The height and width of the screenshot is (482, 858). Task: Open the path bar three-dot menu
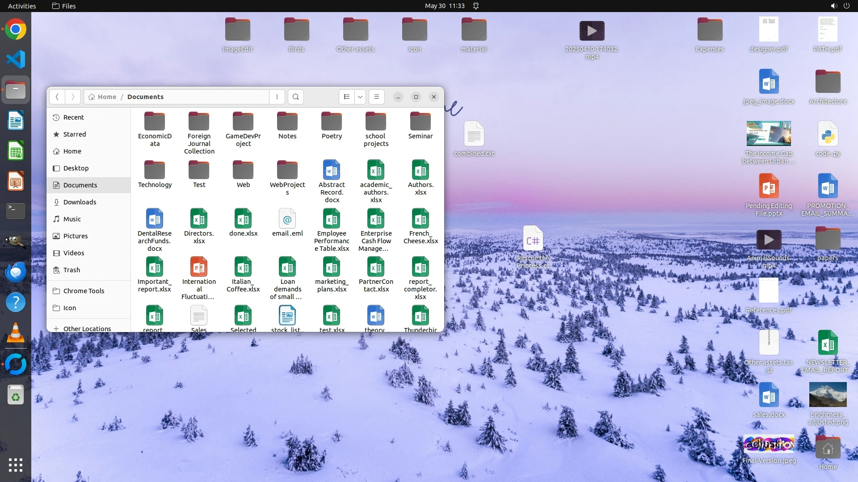click(277, 97)
